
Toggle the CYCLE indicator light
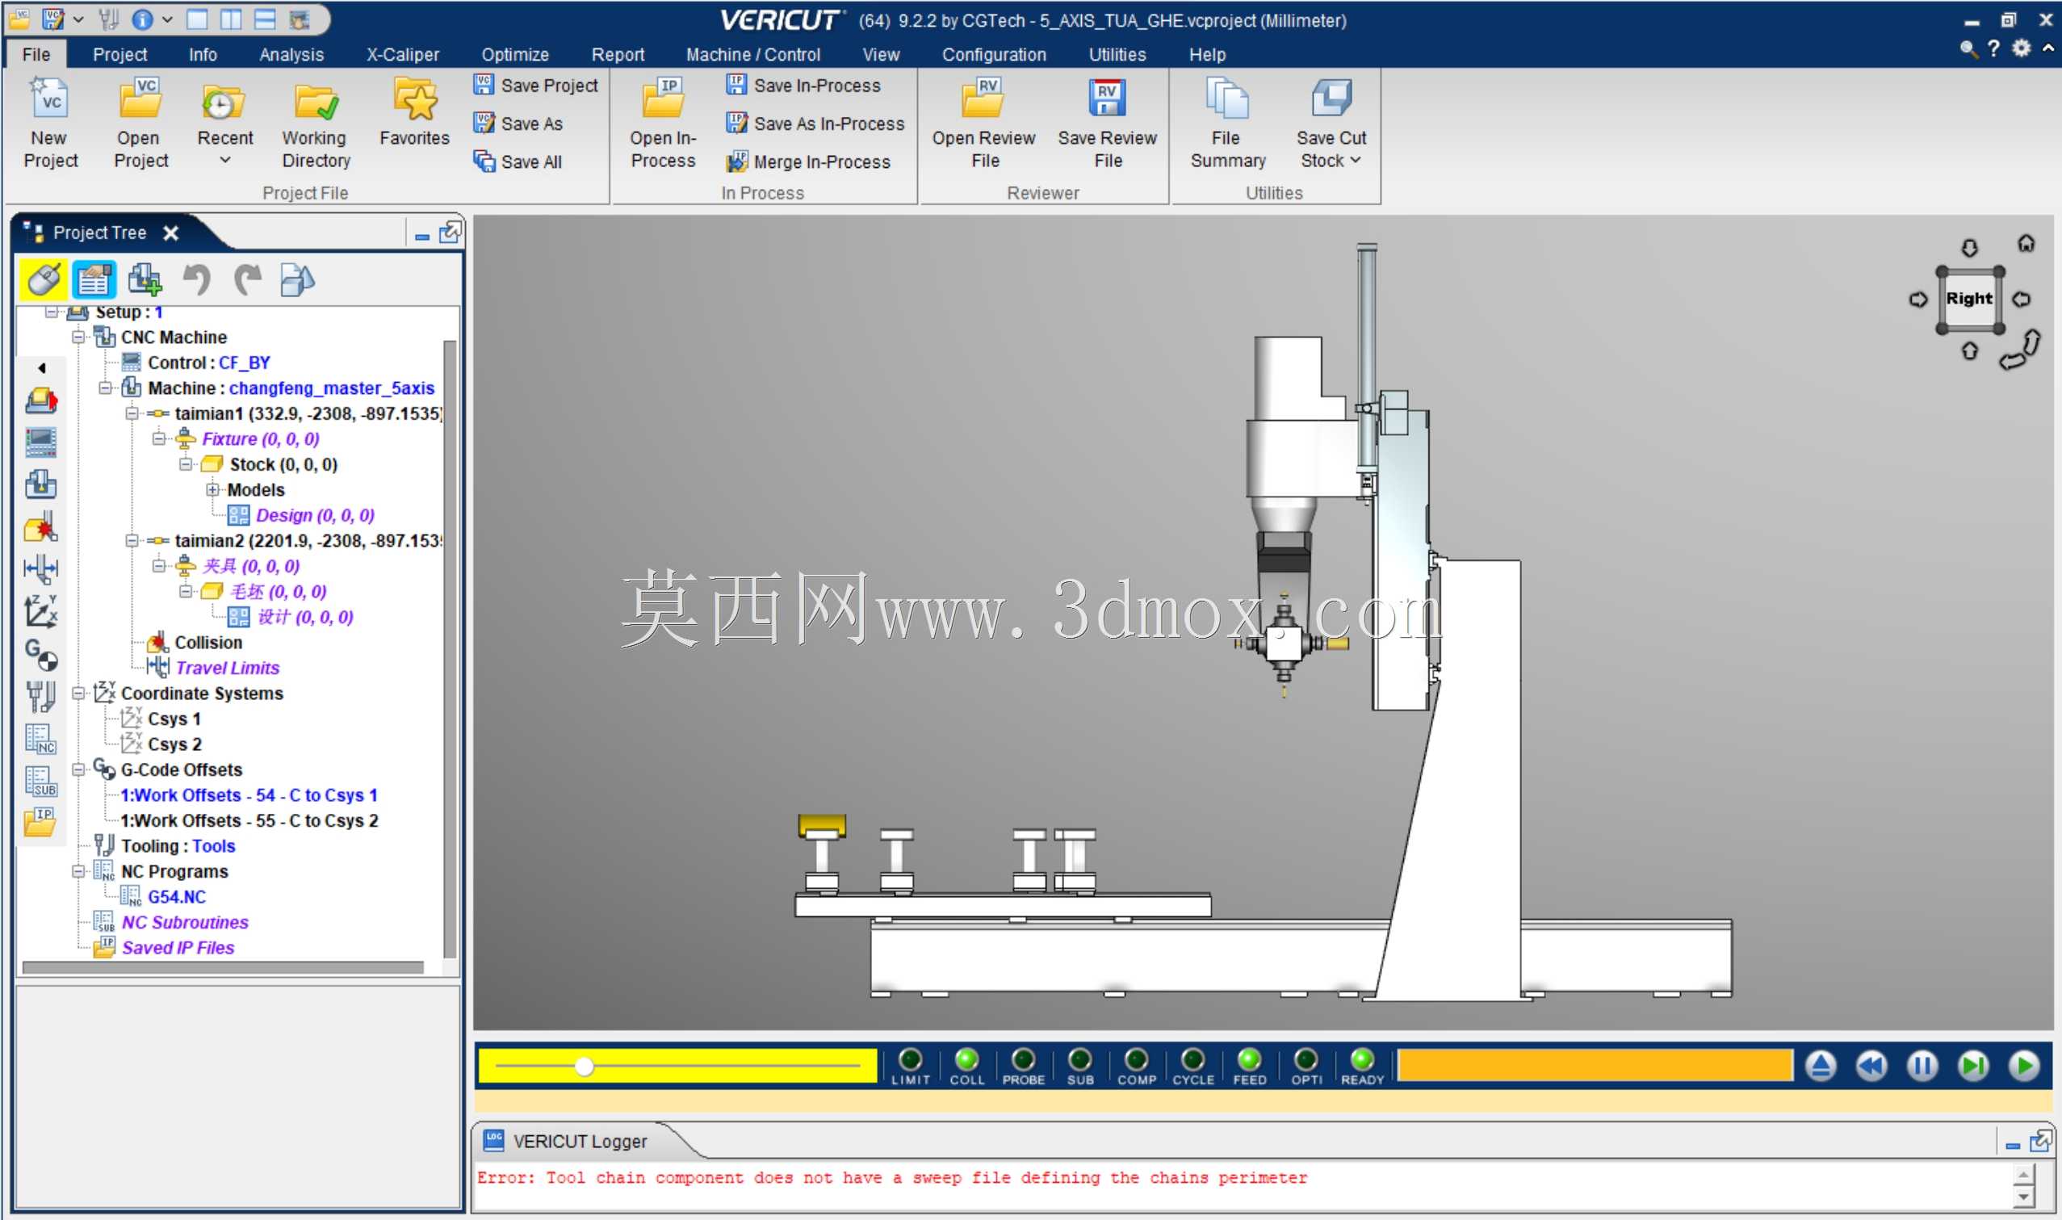coord(1193,1059)
